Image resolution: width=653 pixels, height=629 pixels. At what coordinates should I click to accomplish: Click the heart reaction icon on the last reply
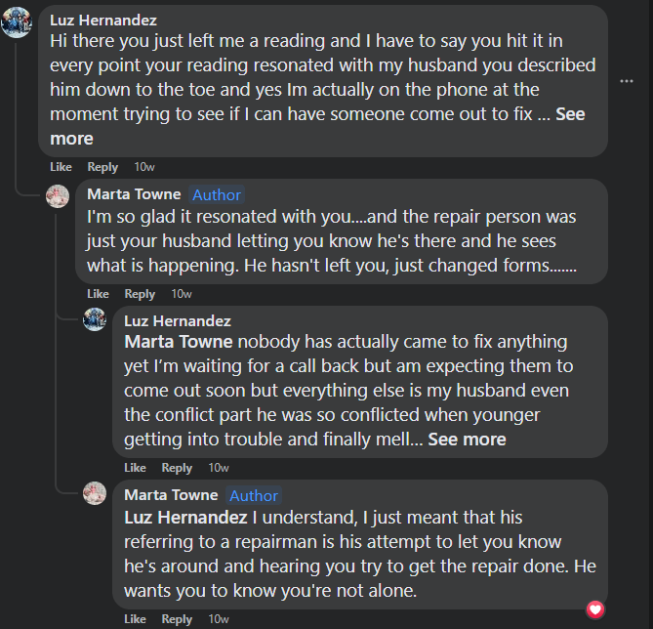(x=595, y=609)
